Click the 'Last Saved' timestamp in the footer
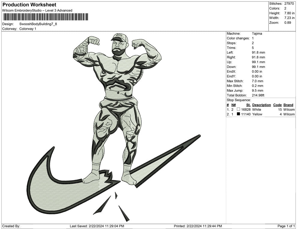 pyautogui.click(x=97, y=226)
